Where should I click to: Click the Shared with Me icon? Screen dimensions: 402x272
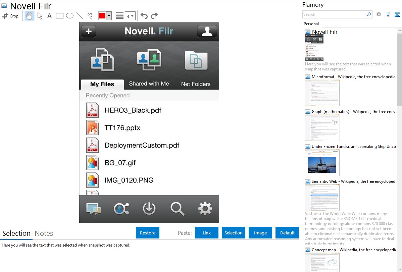149,60
